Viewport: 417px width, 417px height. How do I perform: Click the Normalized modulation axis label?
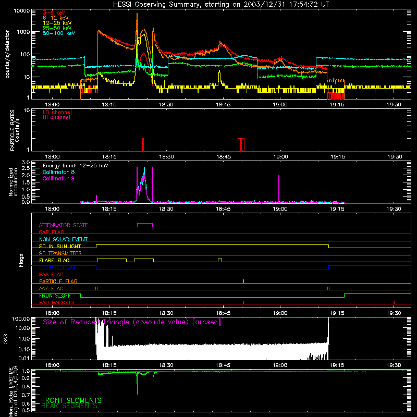[x=13, y=182]
